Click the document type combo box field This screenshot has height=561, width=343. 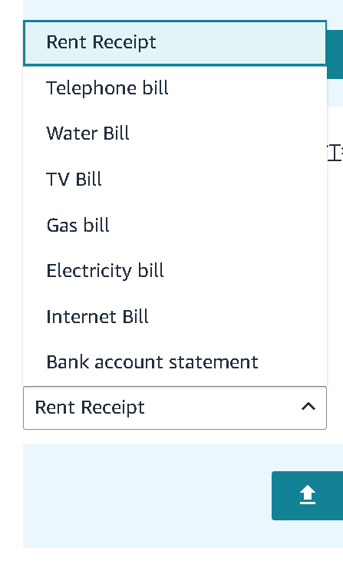(x=175, y=408)
